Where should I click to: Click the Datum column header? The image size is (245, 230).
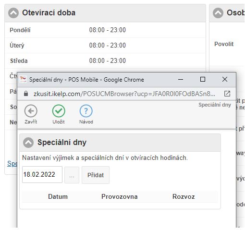tap(58, 196)
